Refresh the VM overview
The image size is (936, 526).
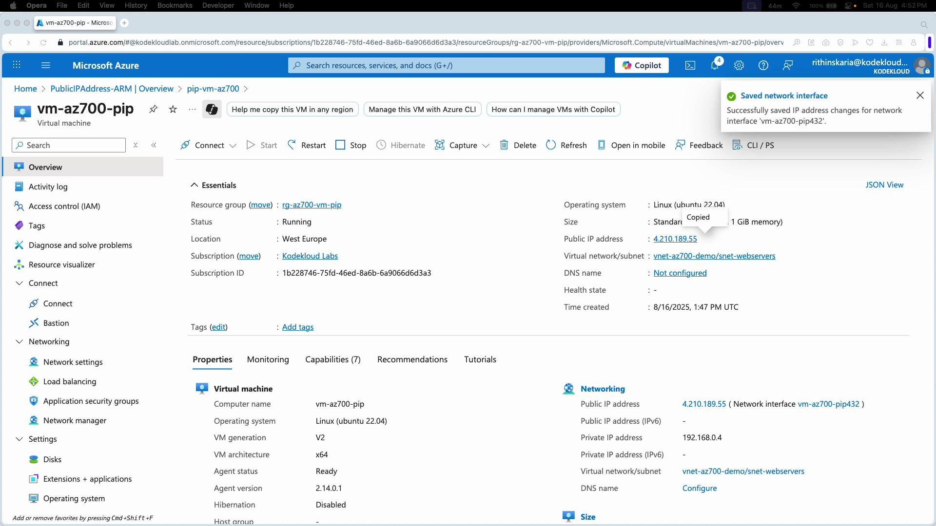point(566,145)
